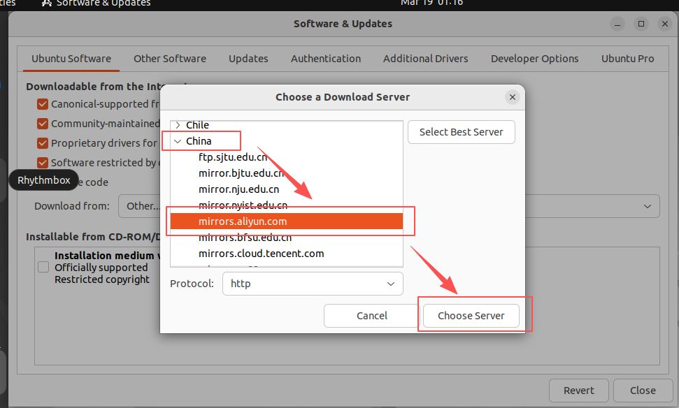This screenshot has height=408, width=679.
Task: Select mirrors.aliyun.com server
Action: coord(287,221)
